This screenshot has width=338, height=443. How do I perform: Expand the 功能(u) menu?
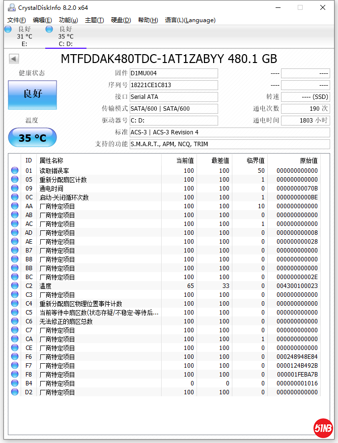tap(68, 20)
